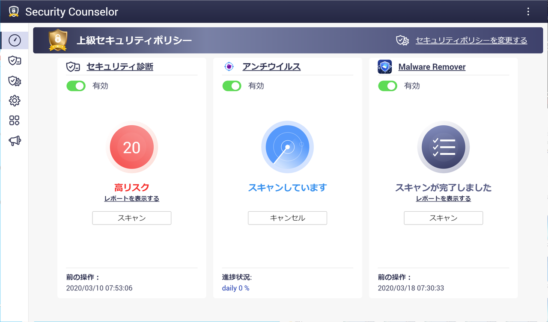Image resolution: width=548 pixels, height=322 pixels.
Task: Open the dashboard gauge icon in the sidebar
Action: (14, 40)
